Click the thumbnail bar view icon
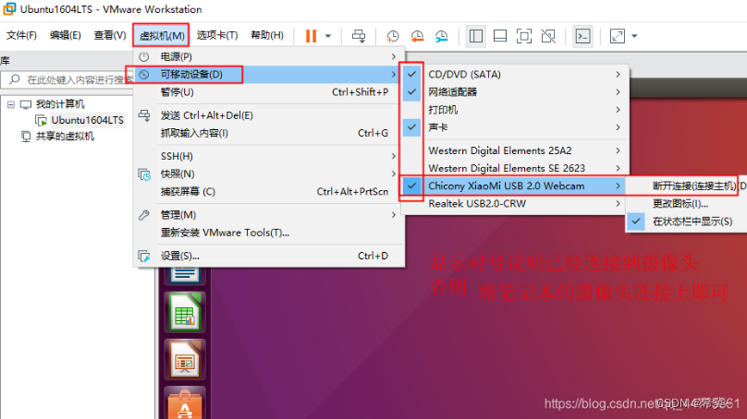Image resolution: width=747 pixels, height=419 pixels. [x=500, y=36]
